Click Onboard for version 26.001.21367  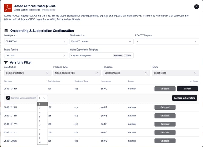click(165, 116)
